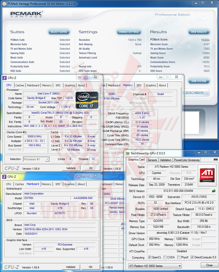The image size is (219, 272).
Task: Open CPU tab in bottom CPU-Z window
Action: point(9,184)
